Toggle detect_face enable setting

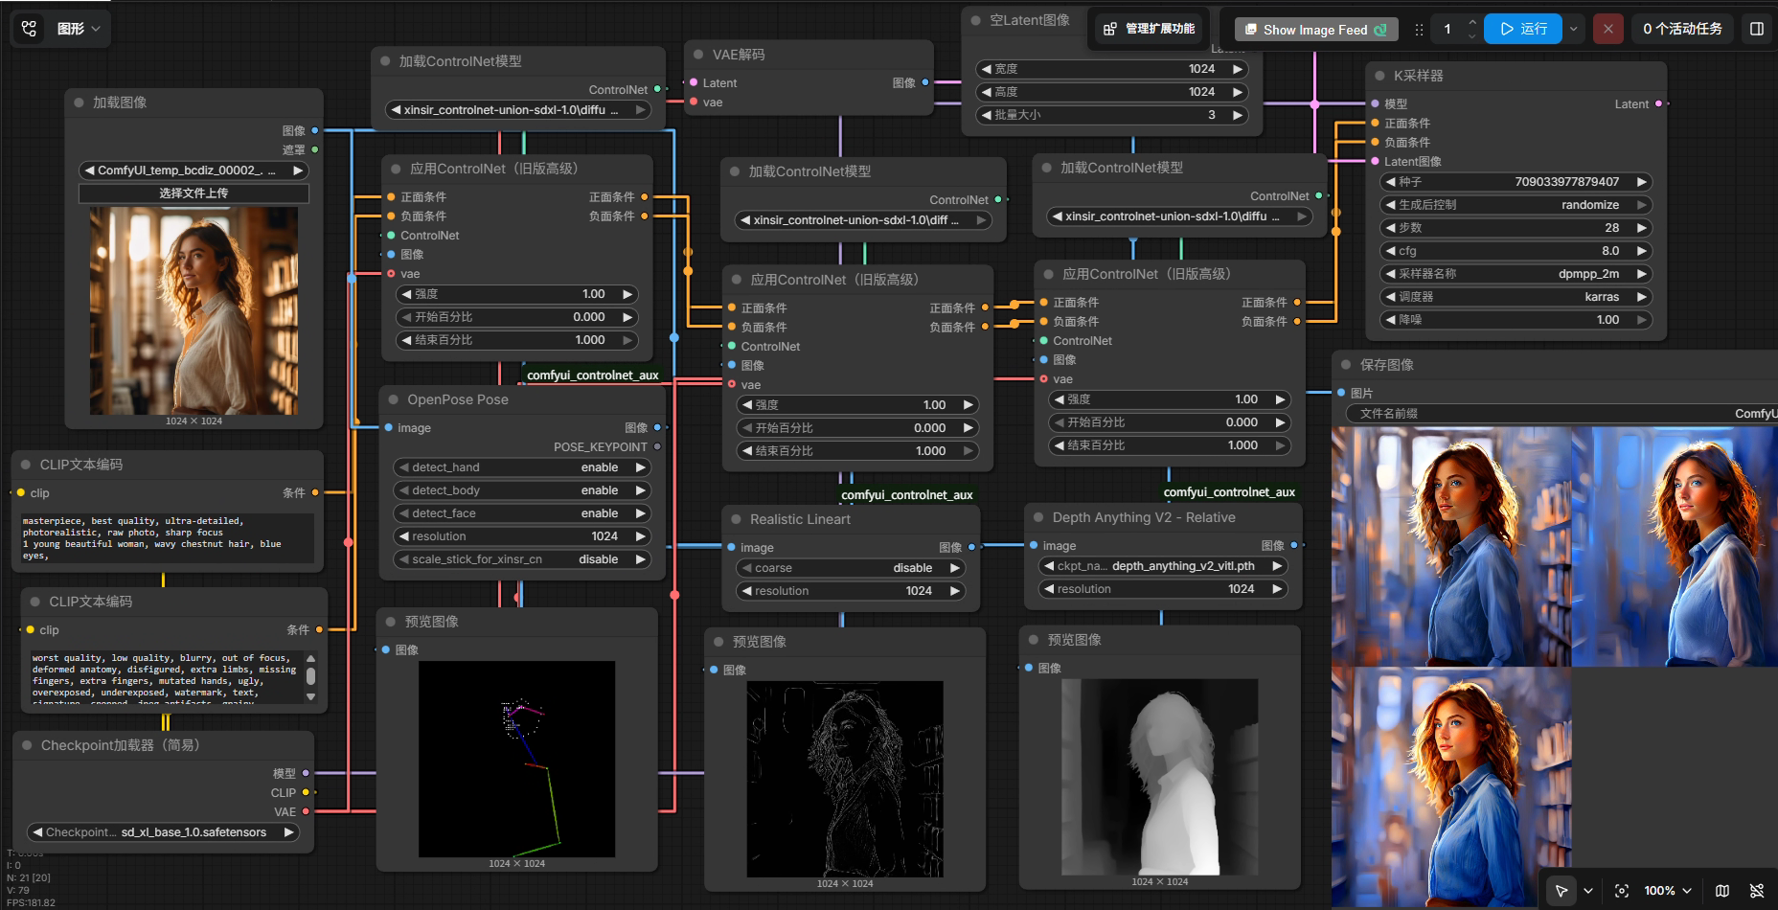coord(522,513)
